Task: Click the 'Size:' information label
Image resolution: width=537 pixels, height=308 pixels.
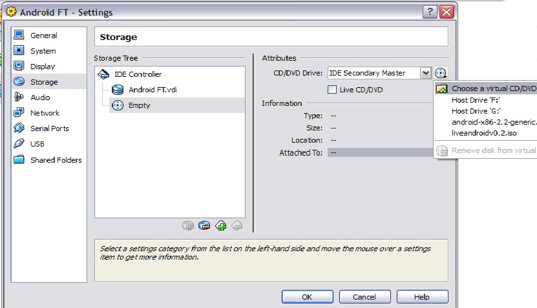Action: pos(315,128)
